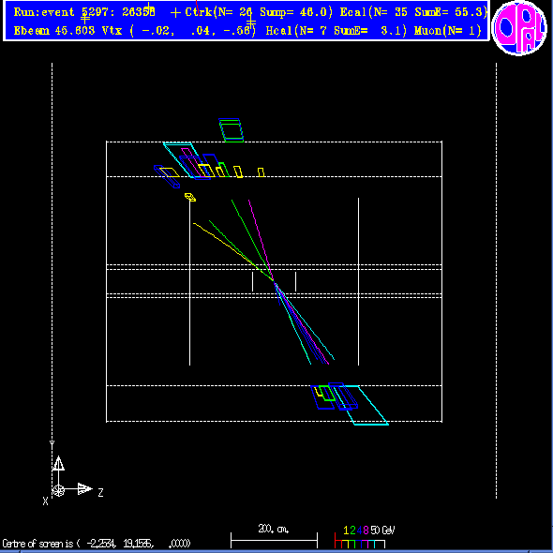The width and height of the screenshot is (553, 553).
Task: Click the Run:event header text
Action: click(84, 12)
